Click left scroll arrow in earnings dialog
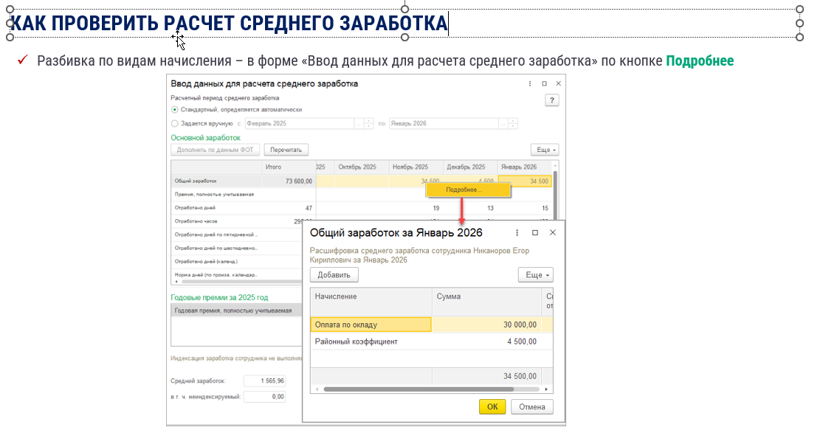The width and height of the screenshot is (826, 430). pos(317,389)
